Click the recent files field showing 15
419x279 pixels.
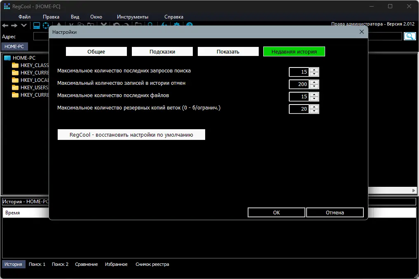point(299,96)
